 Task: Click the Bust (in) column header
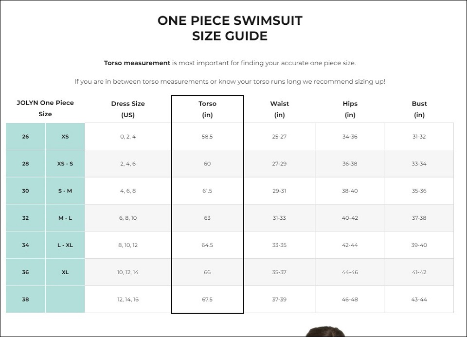(419, 109)
